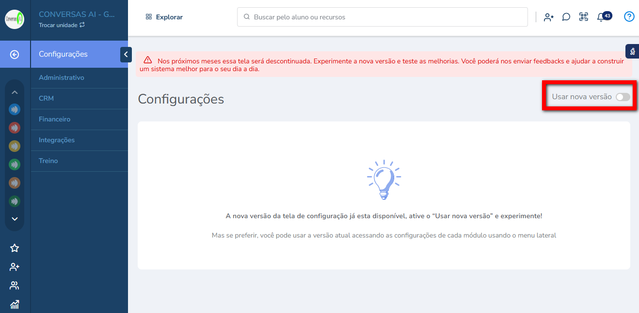Image resolution: width=639 pixels, height=313 pixels.
Task: Open the chat bubble icon
Action: point(566,17)
